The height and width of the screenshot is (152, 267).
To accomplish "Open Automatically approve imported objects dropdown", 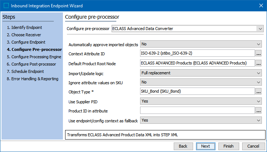I will tap(201, 44).
